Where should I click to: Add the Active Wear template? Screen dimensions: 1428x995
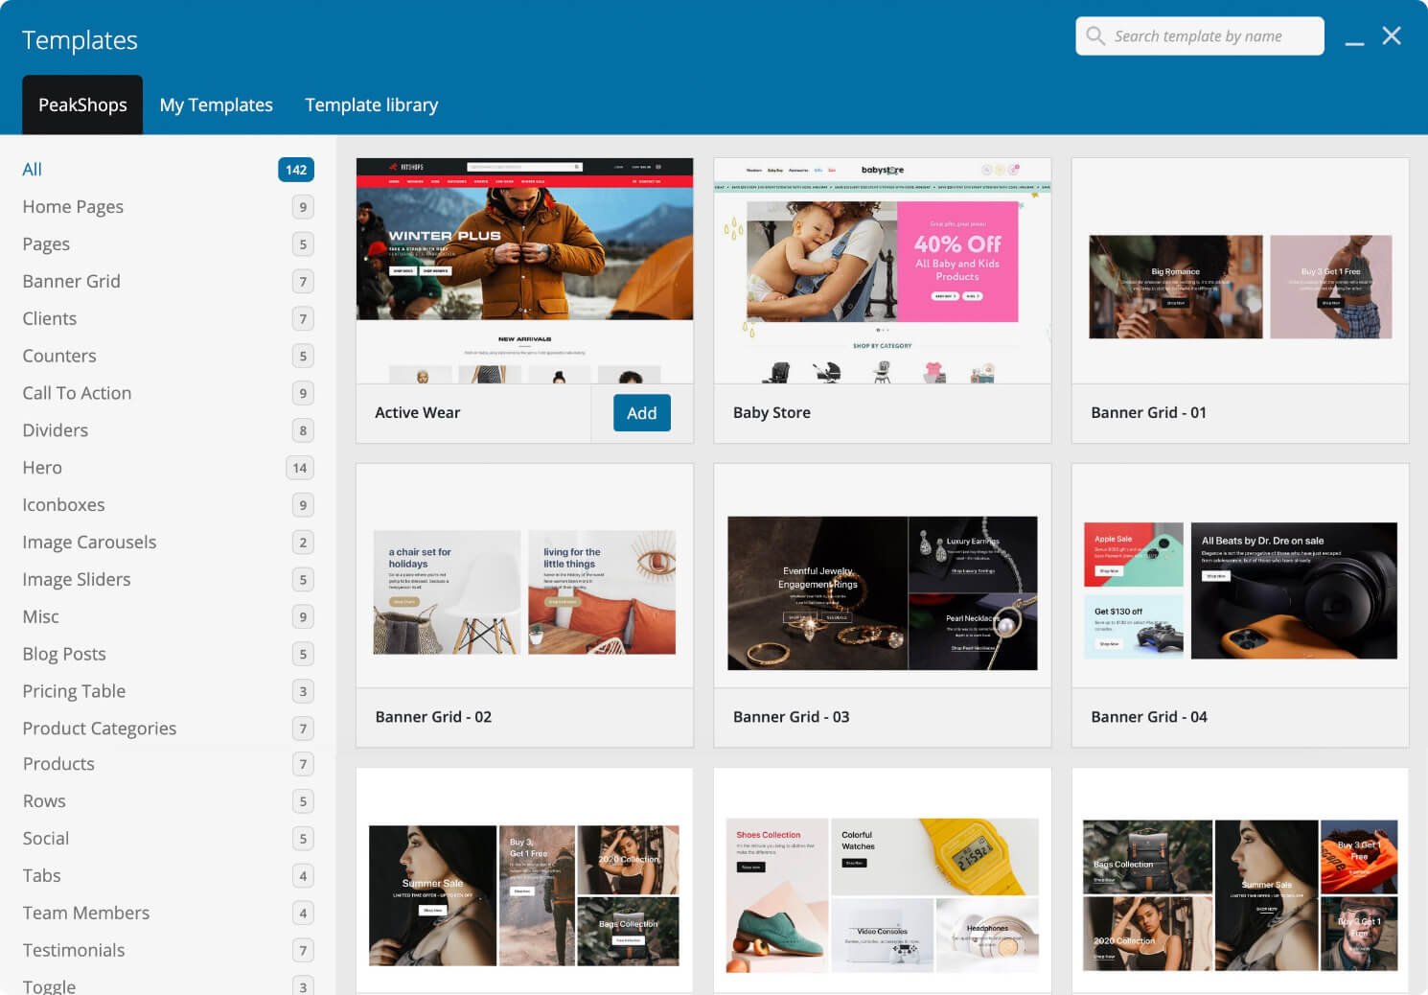click(x=641, y=413)
